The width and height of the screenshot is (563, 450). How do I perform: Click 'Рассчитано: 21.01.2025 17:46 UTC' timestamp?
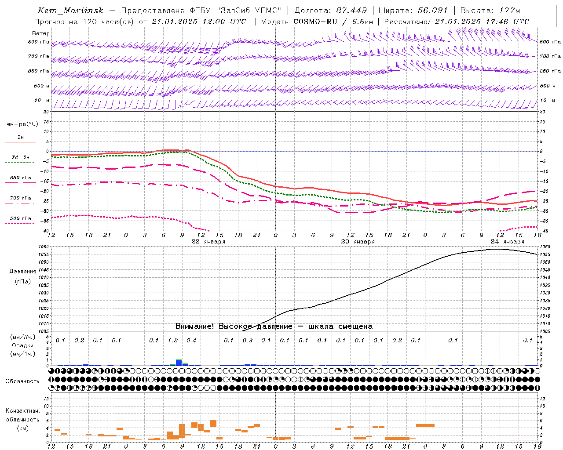457,21
